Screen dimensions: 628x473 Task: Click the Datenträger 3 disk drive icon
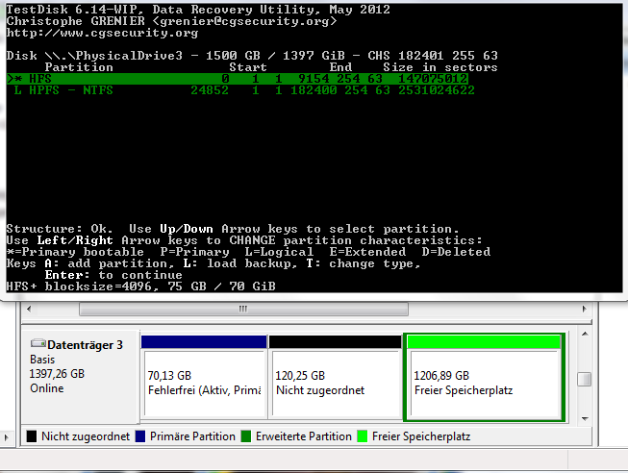point(38,343)
